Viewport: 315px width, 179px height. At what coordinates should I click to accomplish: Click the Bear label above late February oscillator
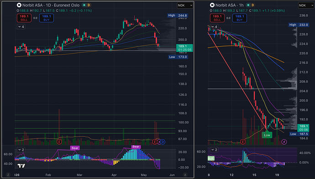click(75, 148)
